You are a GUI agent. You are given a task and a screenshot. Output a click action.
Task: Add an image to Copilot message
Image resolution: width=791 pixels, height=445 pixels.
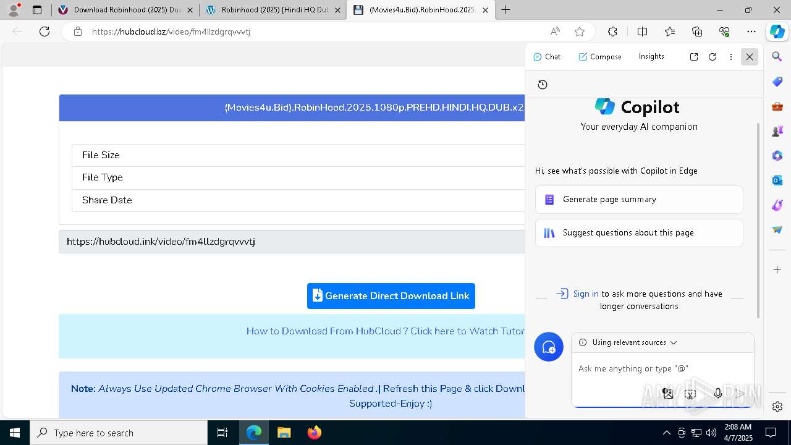(668, 393)
